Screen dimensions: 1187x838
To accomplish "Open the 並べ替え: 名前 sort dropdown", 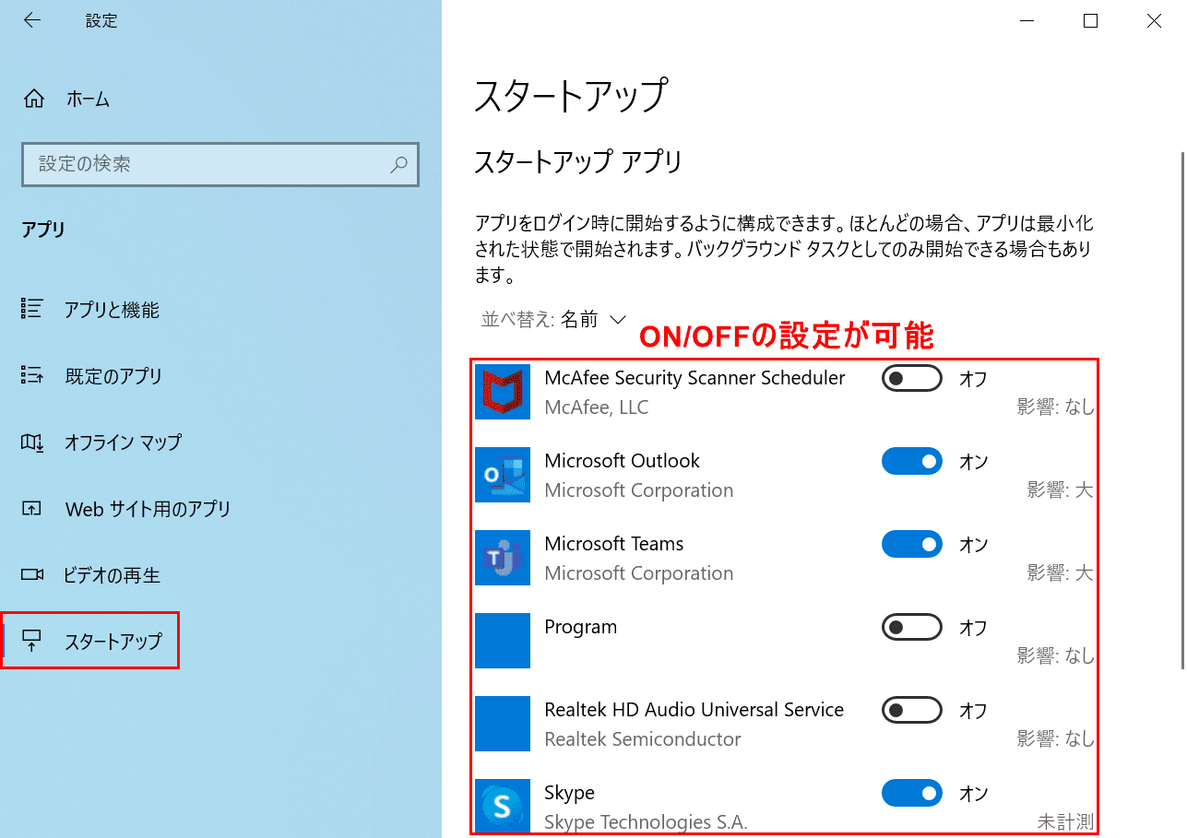I will (x=553, y=320).
